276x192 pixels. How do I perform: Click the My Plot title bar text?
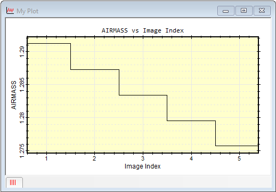click(x=27, y=11)
